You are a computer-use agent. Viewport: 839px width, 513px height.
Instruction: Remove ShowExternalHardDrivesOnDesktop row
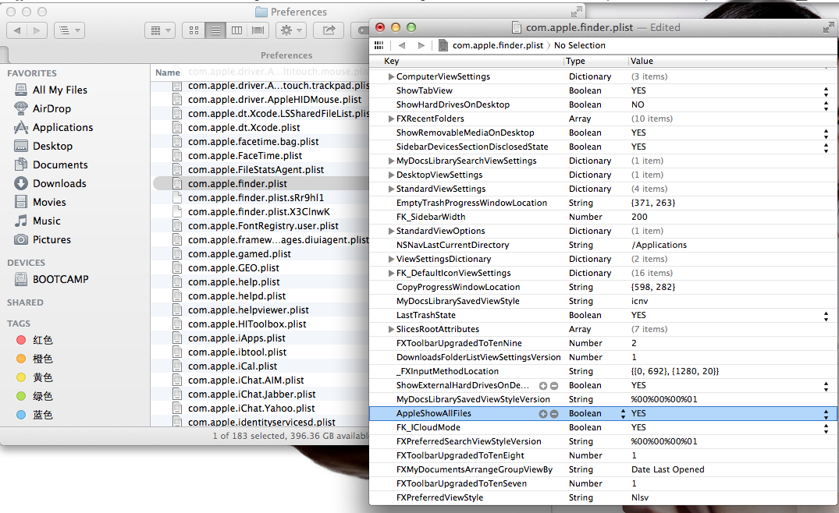[554, 386]
